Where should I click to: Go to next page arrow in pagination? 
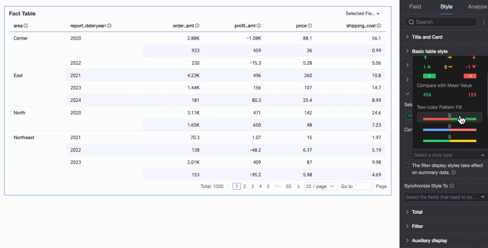[x=298, y=187]
